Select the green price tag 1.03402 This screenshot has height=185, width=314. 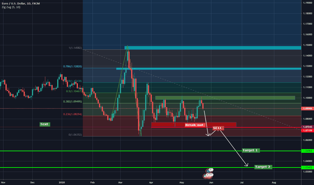click(307, 168)
